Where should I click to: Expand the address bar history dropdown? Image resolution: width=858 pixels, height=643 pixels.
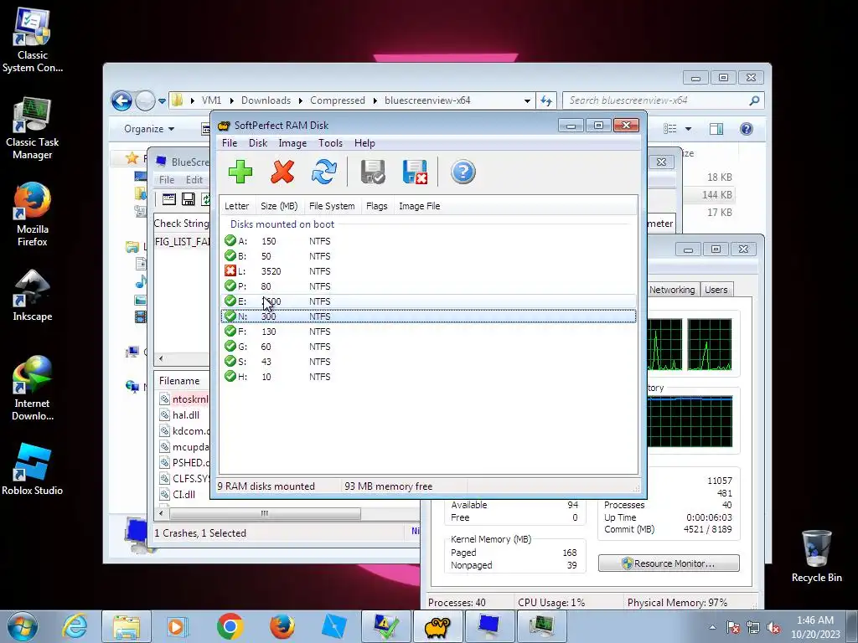(527, 100)
